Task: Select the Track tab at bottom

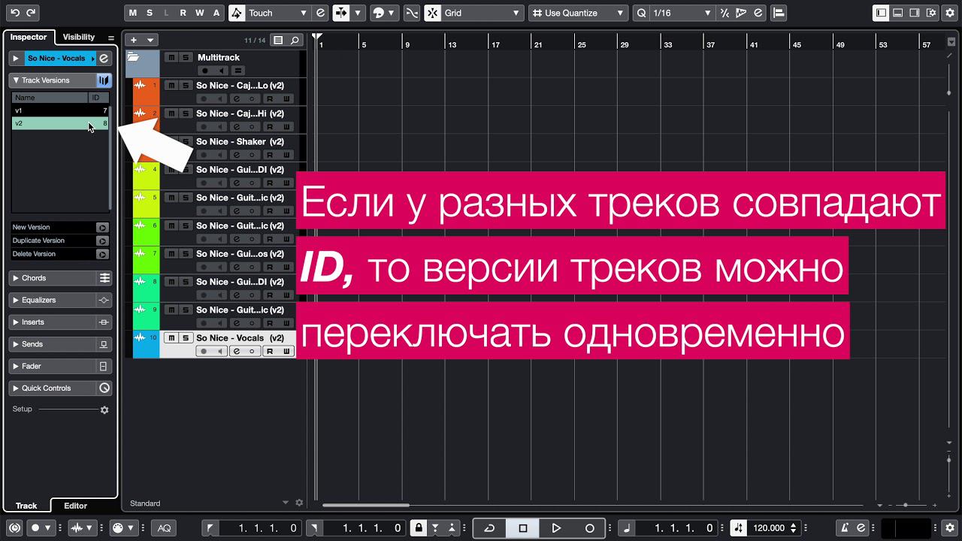Action: pyautogui.click(x=26, y=506)
